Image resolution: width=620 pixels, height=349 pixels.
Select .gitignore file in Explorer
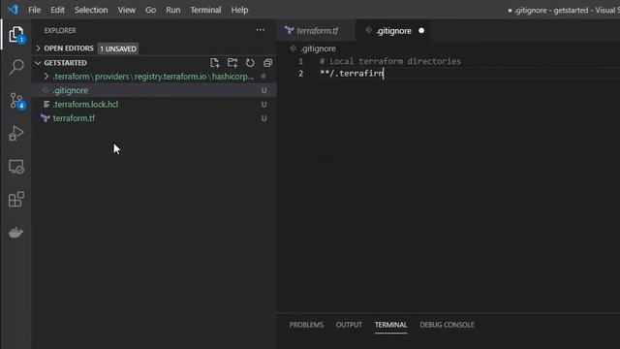tap(154, 90)
